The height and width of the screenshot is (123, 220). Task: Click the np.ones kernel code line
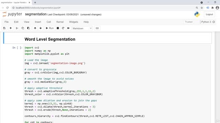48,104
